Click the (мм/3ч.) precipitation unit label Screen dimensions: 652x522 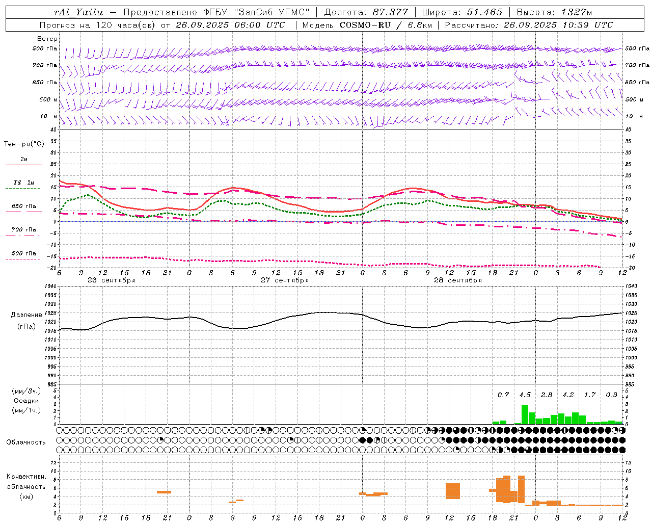coord(26,391)
